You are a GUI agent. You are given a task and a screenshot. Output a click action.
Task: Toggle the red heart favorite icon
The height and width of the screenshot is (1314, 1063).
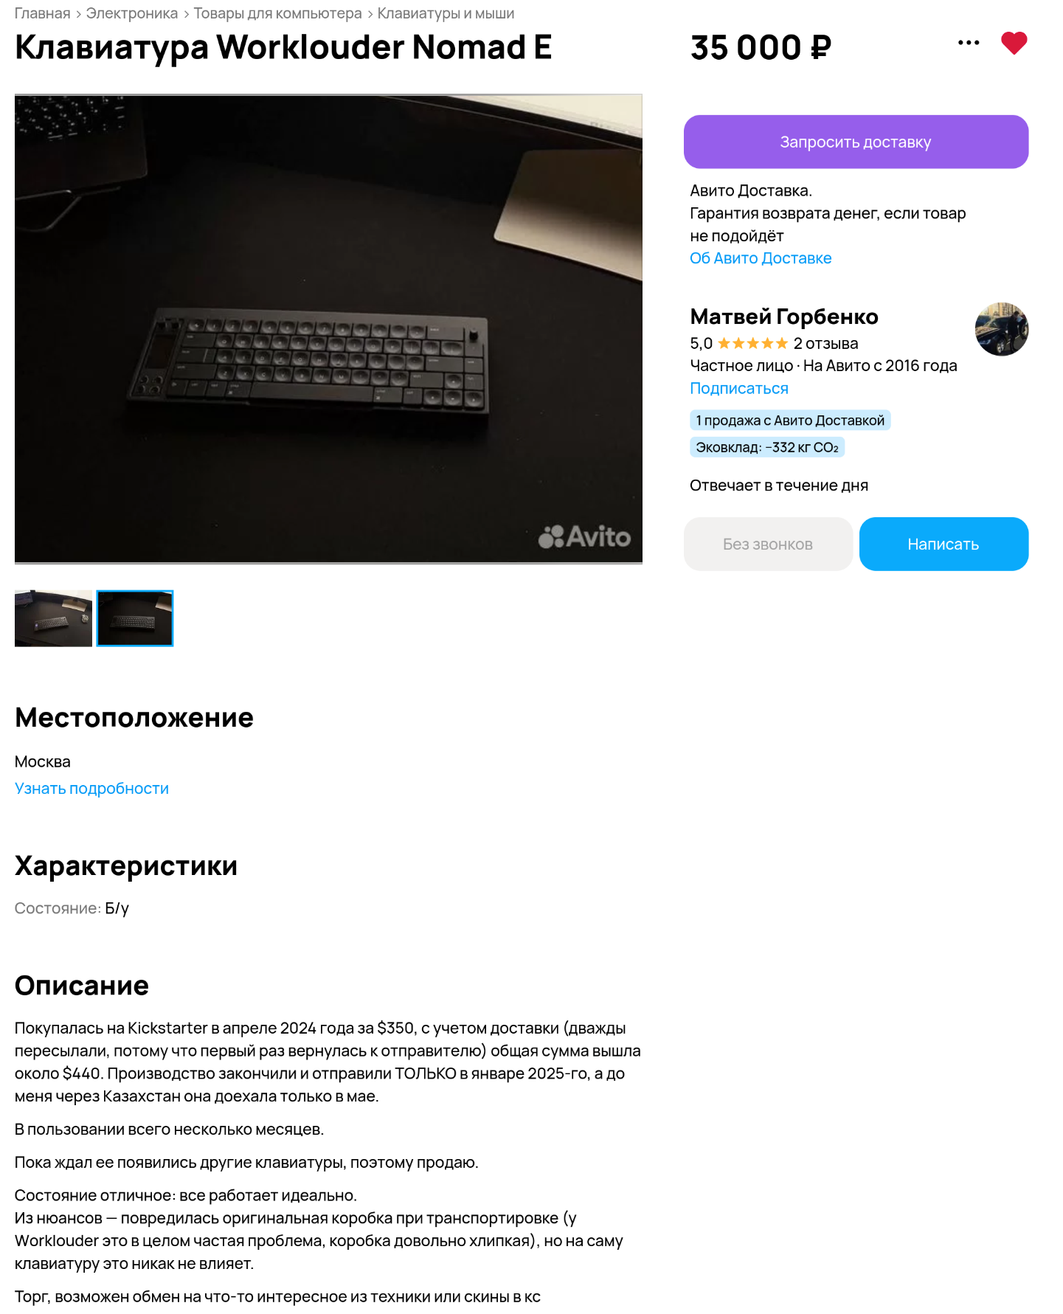1014,43
